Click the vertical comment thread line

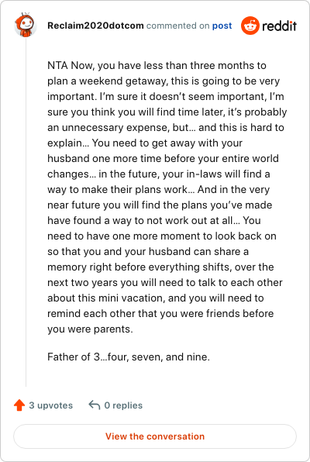[26, 212]
